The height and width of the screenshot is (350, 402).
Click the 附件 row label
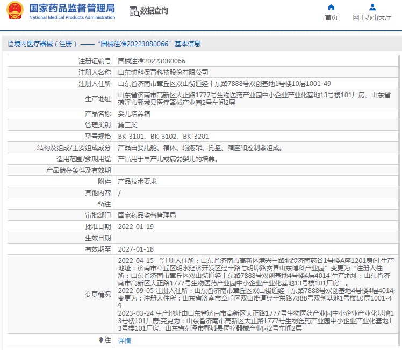[104, 181]
